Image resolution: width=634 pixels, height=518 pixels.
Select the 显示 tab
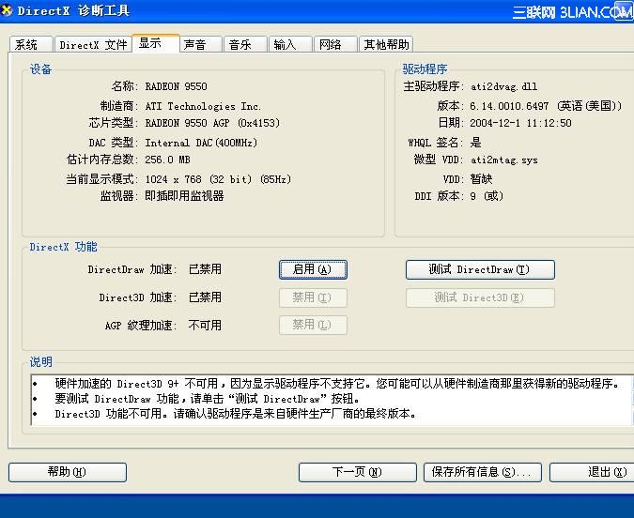tap(156, 43)
